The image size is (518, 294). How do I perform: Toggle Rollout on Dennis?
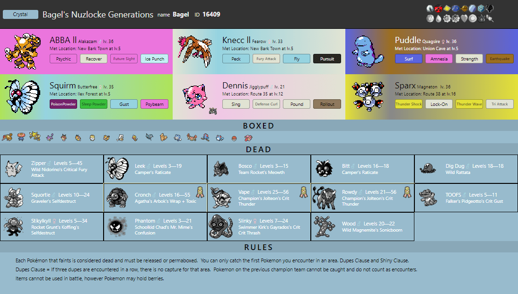(327, 104)
